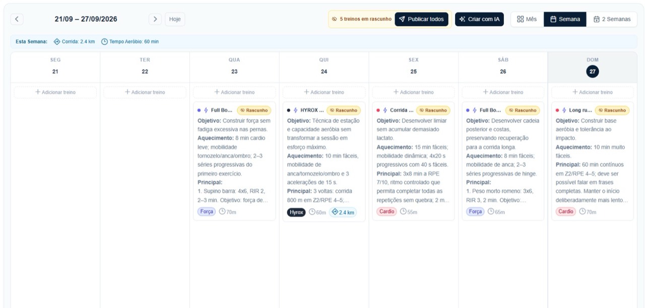
Task: Advance to next week with right chevron
Action: point(155,19)
